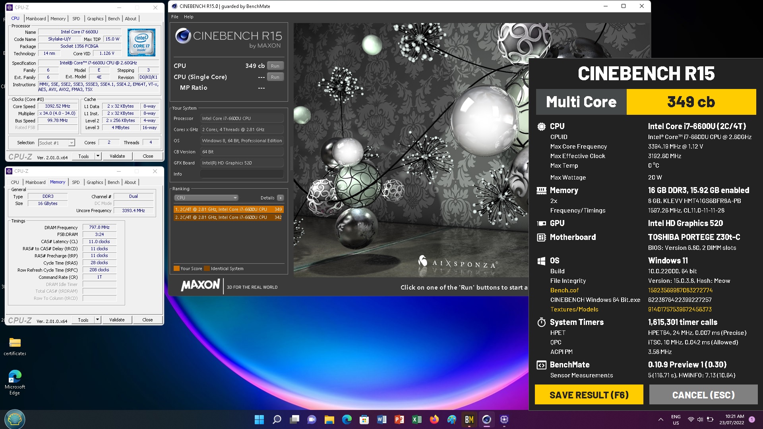The width and height of the screenshot is (763, 429).
Task: Open the Windows Start menu
Action: click(x=259, y=419)
